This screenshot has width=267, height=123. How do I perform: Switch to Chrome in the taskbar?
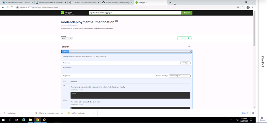[37, 120]
